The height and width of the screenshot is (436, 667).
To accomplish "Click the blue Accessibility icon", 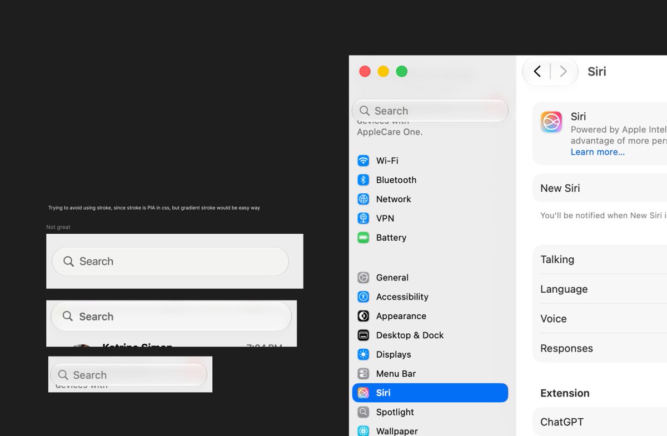I will tap(364, 297).
